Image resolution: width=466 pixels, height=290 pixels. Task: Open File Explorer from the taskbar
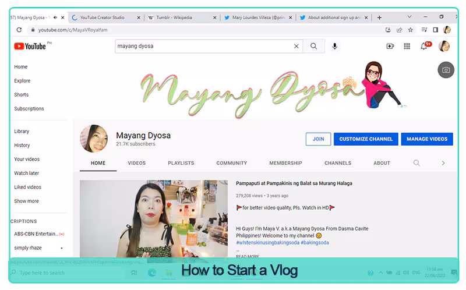(x=169, y=273)
